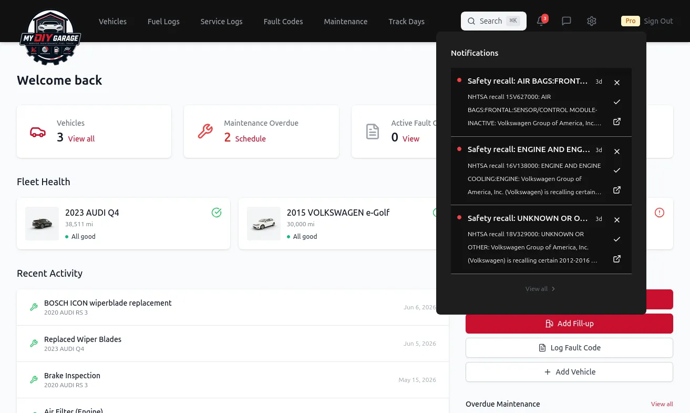Open the Safety recall: ENGINE AND ENG notification title

[529, 149]
